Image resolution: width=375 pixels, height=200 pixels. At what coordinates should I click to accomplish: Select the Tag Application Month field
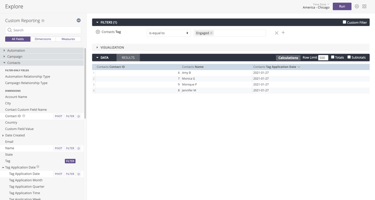click(26, 180)
